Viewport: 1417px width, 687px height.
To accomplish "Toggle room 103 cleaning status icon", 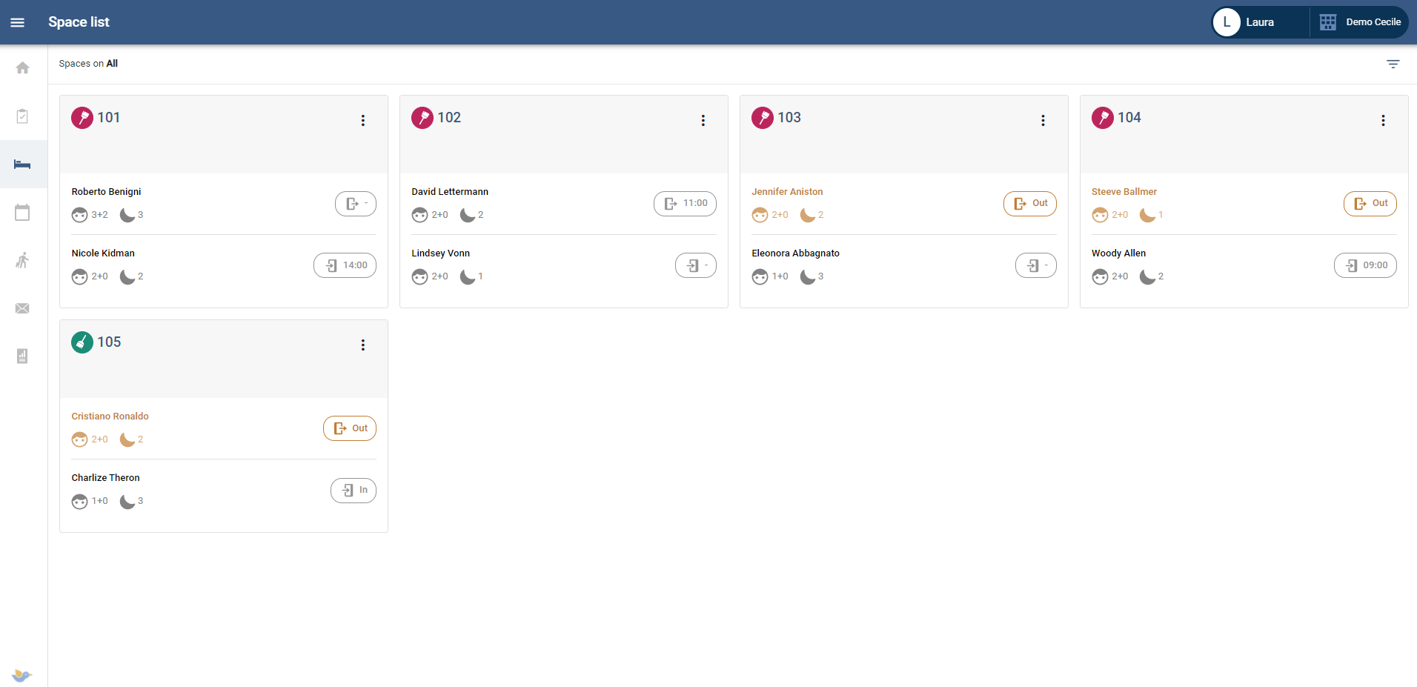I will pyautogui.click(x=763, y=118).
